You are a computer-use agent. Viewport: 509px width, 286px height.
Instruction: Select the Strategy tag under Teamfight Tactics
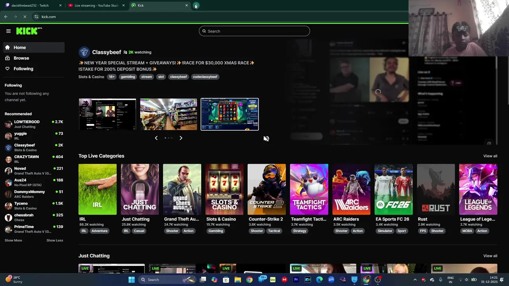299,231
